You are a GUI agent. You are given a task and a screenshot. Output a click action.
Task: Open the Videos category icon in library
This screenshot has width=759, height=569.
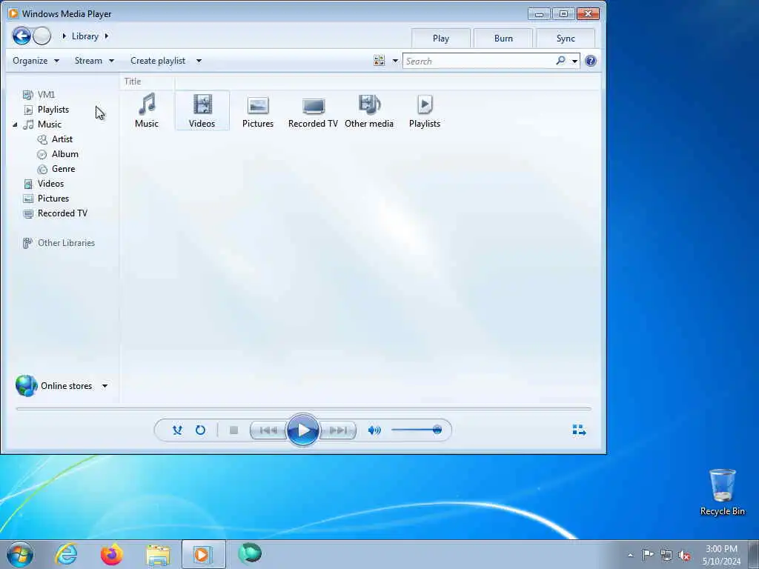[202, 111]
